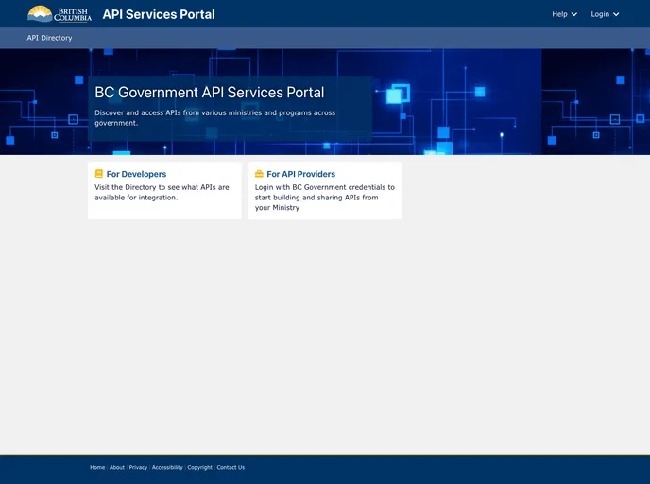Click the API Services Portal title
650x484 pixels.
click(159, 14)
